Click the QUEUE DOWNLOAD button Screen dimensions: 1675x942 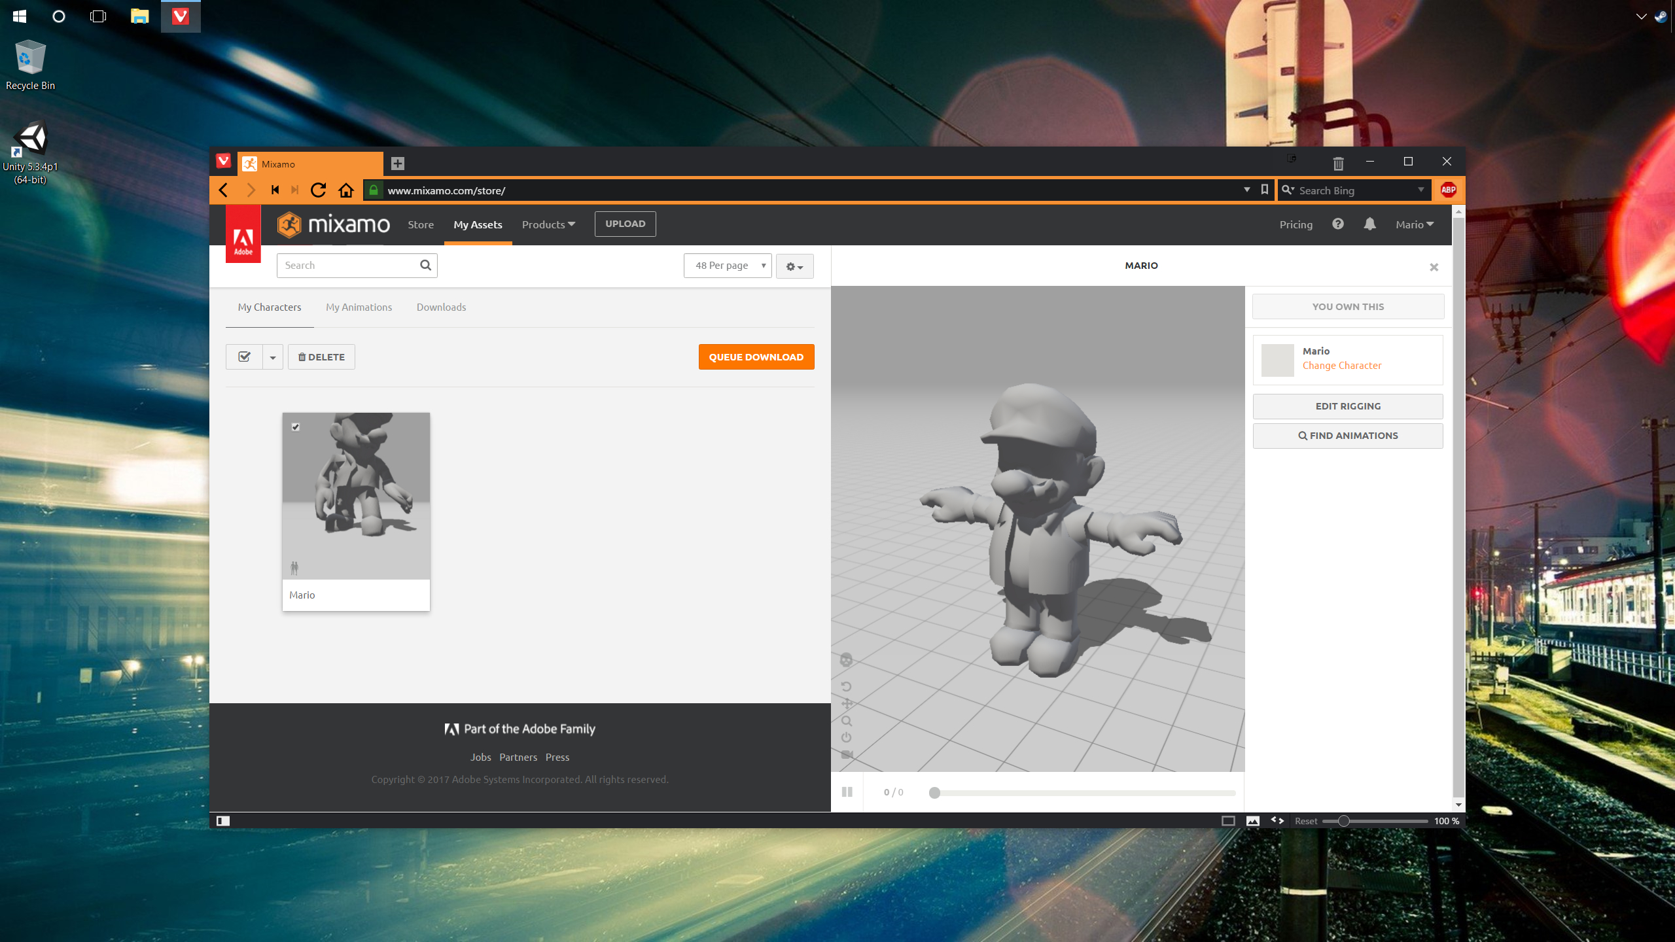[x=756, y=357]
